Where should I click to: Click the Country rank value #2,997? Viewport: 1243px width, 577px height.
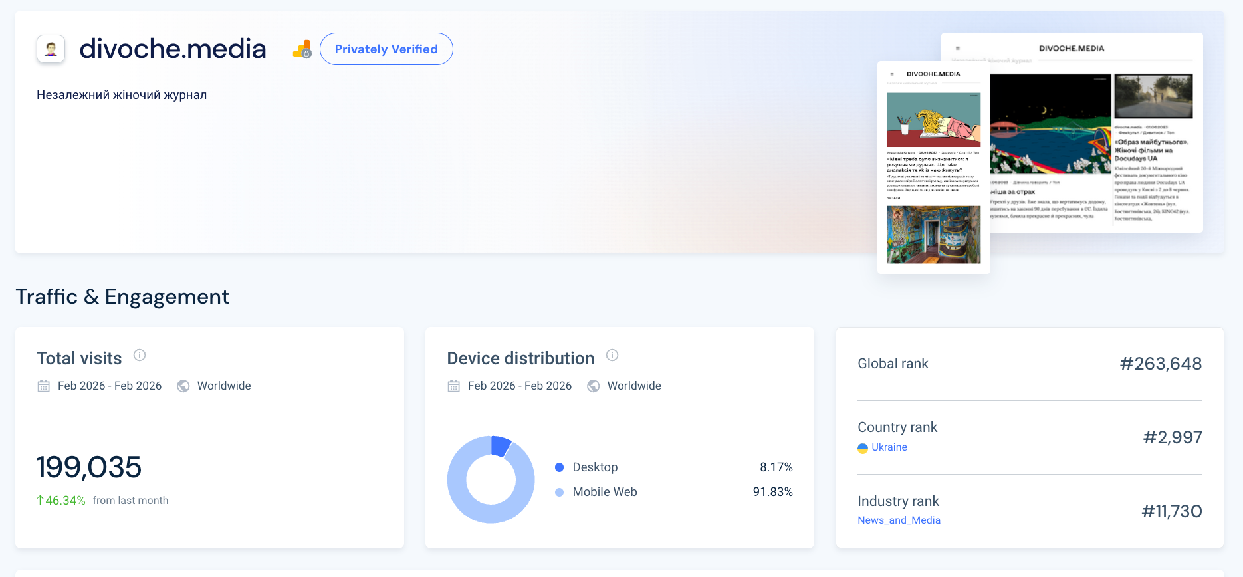point(1173,437)
